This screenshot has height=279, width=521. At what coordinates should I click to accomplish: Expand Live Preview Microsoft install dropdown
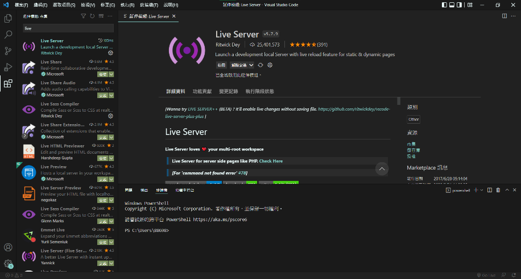pyautogui.click(x=111, y=179)
